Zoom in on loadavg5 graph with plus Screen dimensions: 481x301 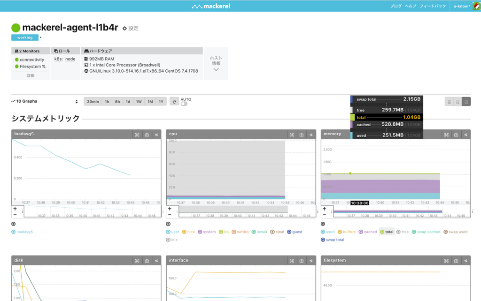point(15,209)
